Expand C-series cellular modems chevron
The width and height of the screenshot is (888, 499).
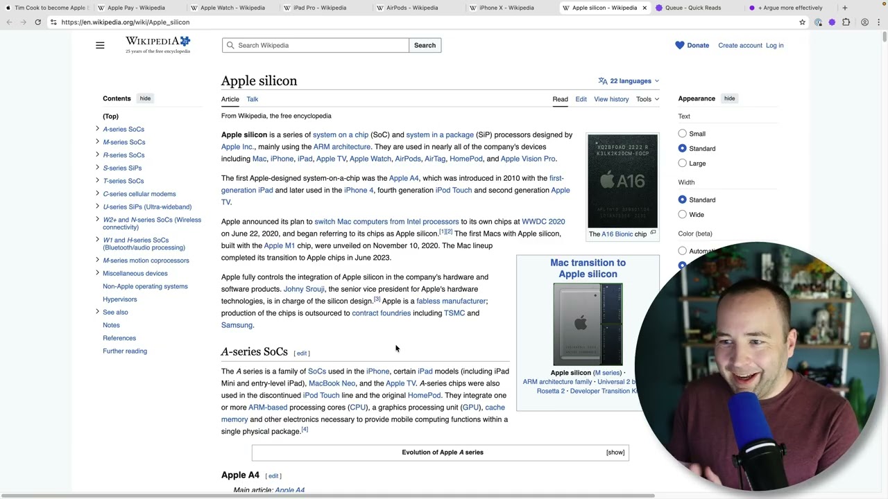pyautogui.click(x=97, y=193)
